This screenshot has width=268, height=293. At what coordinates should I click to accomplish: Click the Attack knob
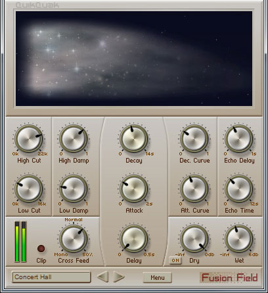(x=134, y=189)
